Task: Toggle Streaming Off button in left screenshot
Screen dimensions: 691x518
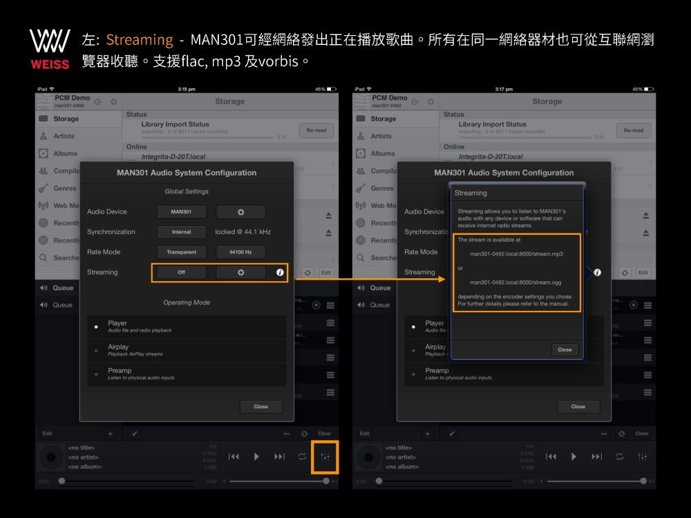Action: click(x=181, y=272)
